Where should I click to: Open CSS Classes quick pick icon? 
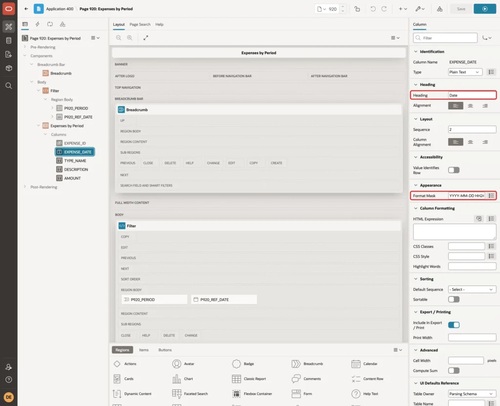click(491, 246)
